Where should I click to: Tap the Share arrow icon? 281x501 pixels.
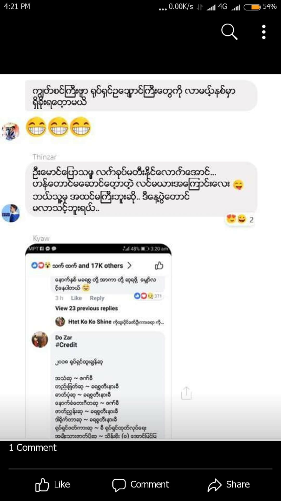click(x=215, y=485)
